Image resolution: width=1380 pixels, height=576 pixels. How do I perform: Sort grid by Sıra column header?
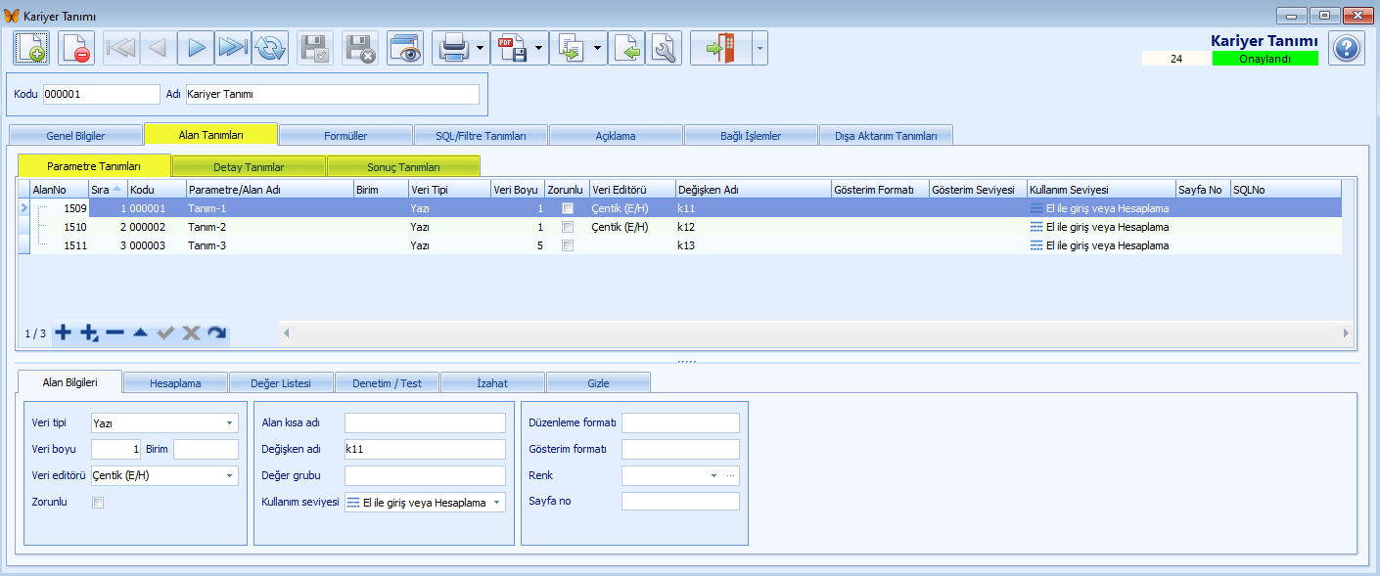(107, 189)
